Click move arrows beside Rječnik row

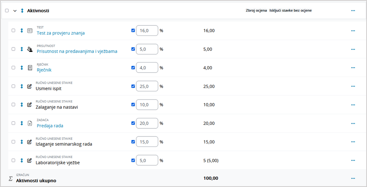click(22, 67)
